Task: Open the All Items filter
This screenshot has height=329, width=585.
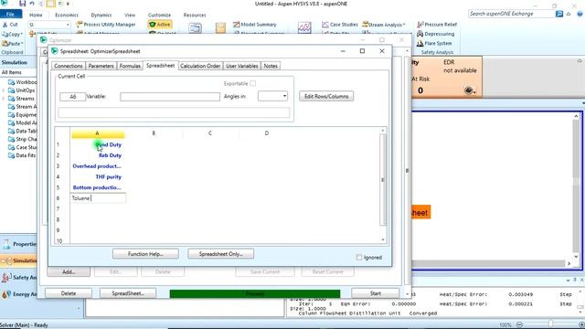Action: [18, 72]
